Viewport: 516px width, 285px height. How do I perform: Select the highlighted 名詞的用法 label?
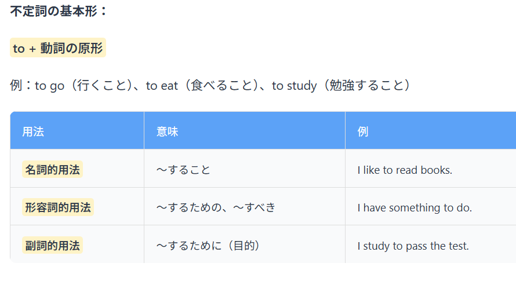click(x=52, y=169)
